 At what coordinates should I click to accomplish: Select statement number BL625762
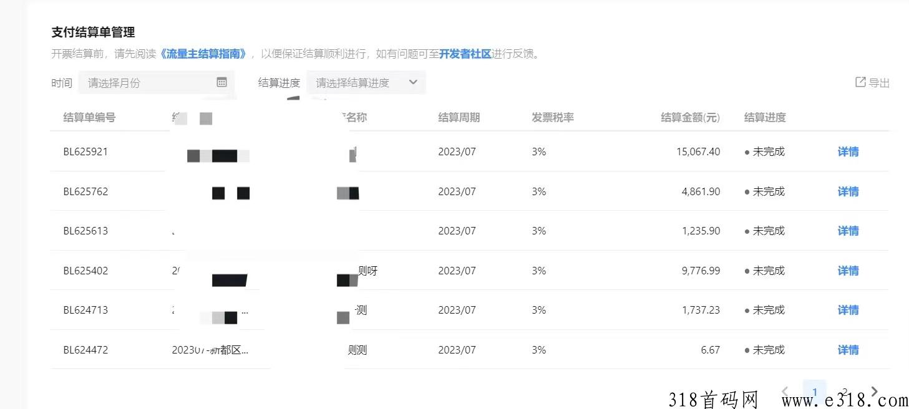pos(85,191)
